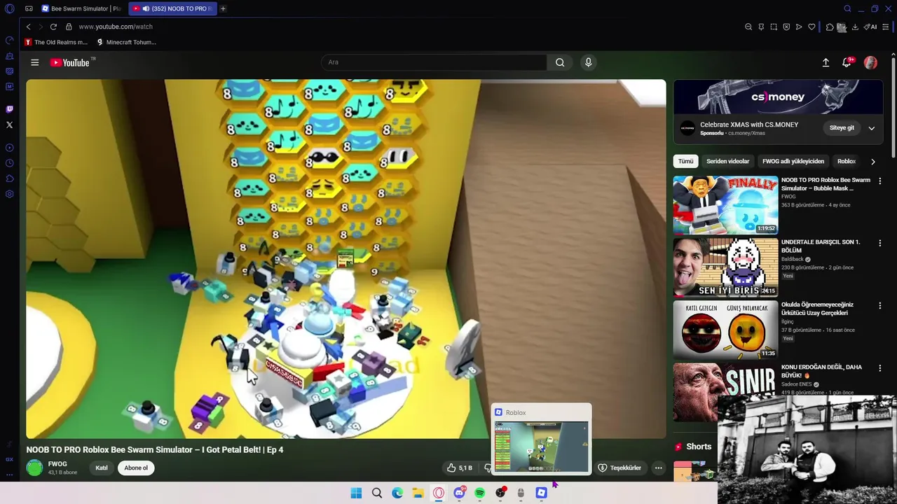Open a new browser tab
The height and width of the screenshot is (504, 897).
coord(223,8)
